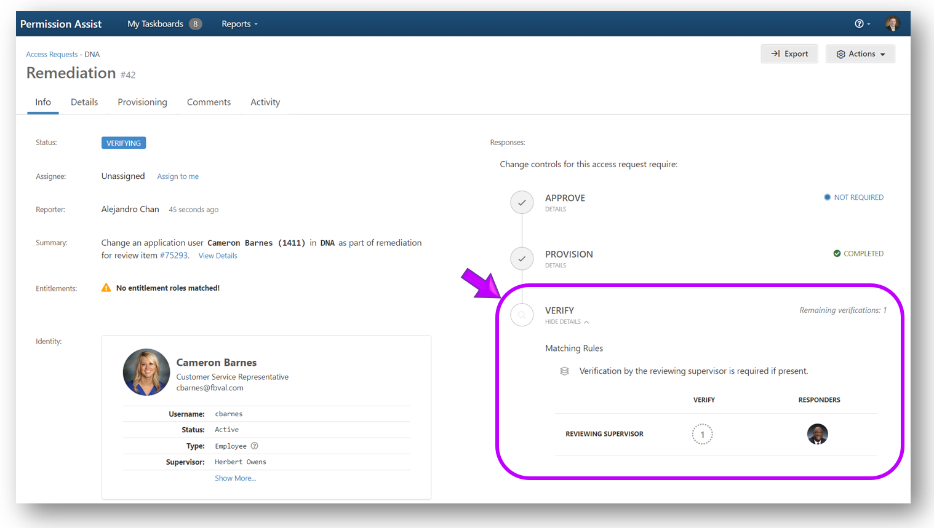This screenshot has height=528, width=934.
Task: Expand the Approve step details
Action: pos(555,210)
